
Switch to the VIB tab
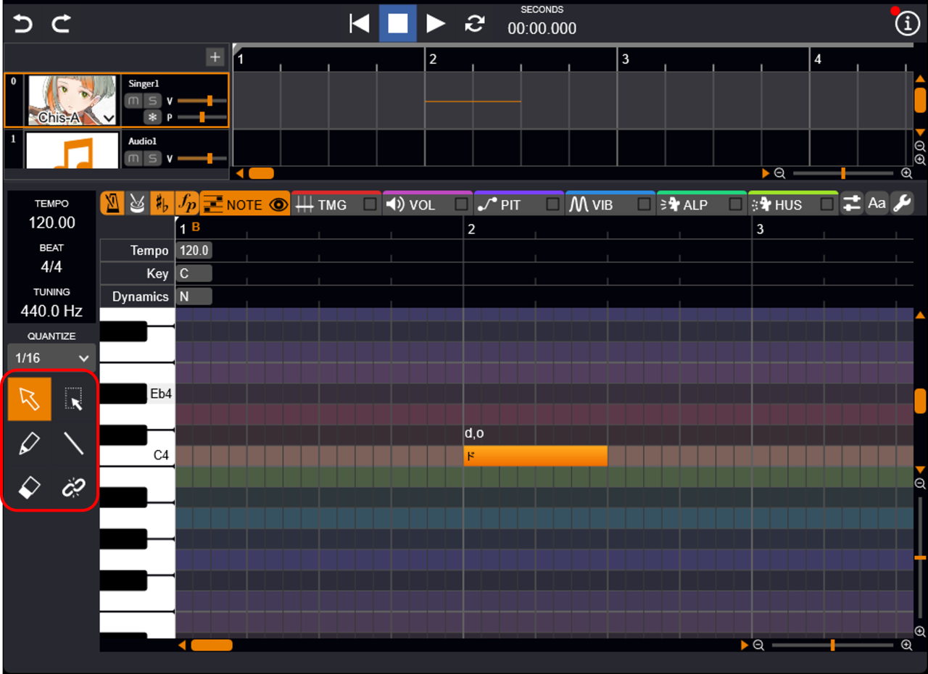tap(602, 205)
